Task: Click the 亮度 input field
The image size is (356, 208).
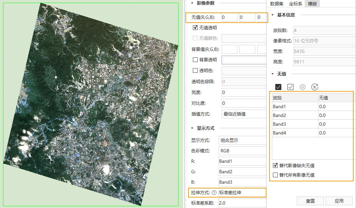Action: pos(244,92)
